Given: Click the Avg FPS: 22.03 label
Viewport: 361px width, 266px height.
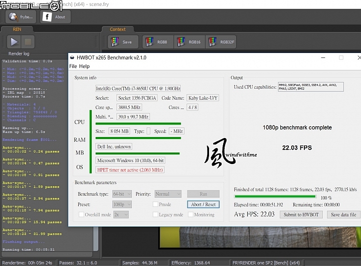Looking at the screenshot, I should pyautogui.click(x=254, y=214).
